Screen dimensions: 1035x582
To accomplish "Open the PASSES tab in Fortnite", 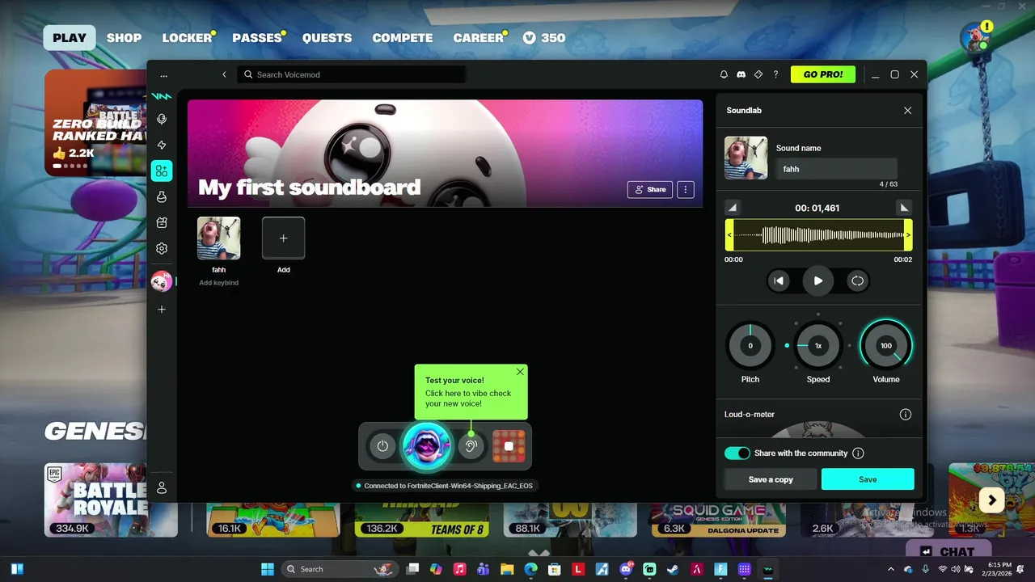I will [257, 38].
